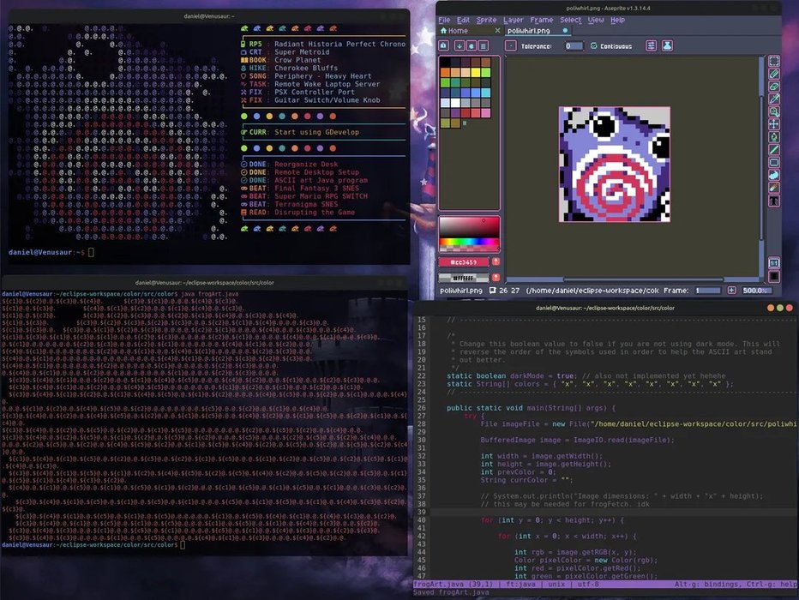
Task: Click the Tolerance value field
Action: (574, 45)
